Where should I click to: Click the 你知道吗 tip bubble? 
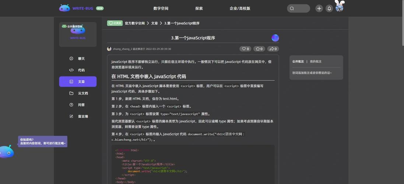[42, 142]
